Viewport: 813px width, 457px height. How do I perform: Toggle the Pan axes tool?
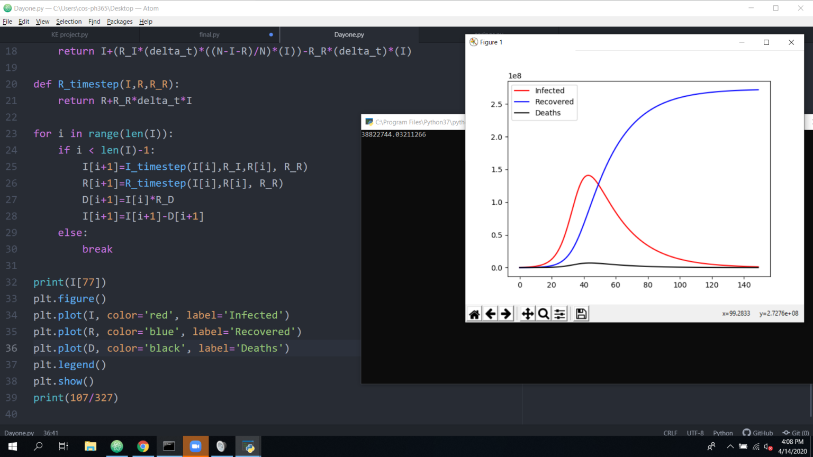[528, 314]
